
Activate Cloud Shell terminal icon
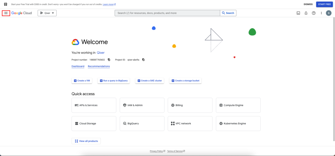pyautogui.click(x=298, y=13)
